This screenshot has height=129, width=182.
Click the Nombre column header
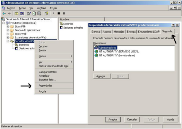(82, 19)
